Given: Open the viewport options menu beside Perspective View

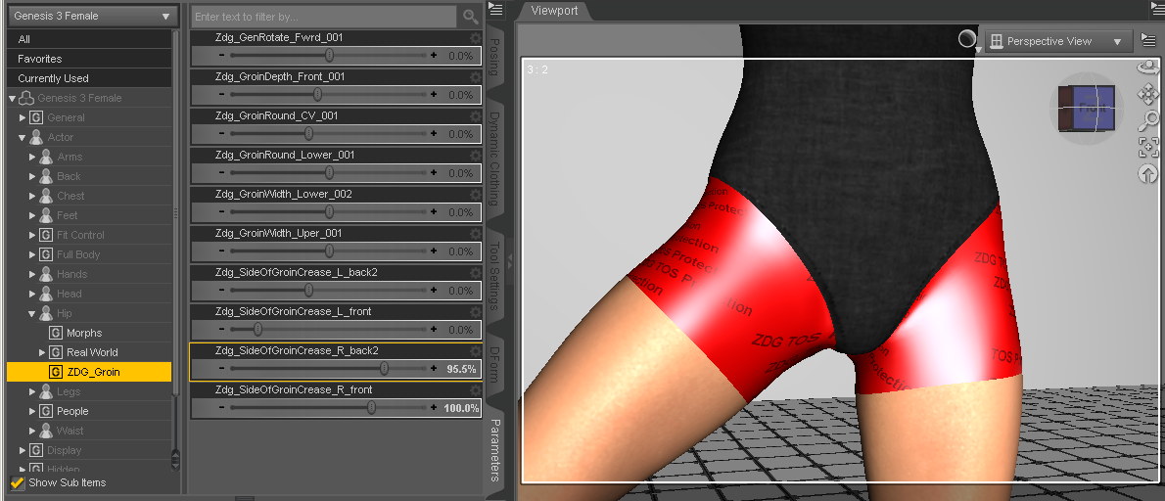Looking at the screenshot, I should click(1148, 41).
